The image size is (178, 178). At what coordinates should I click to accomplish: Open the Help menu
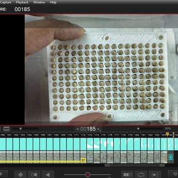(x=53, y=2)
